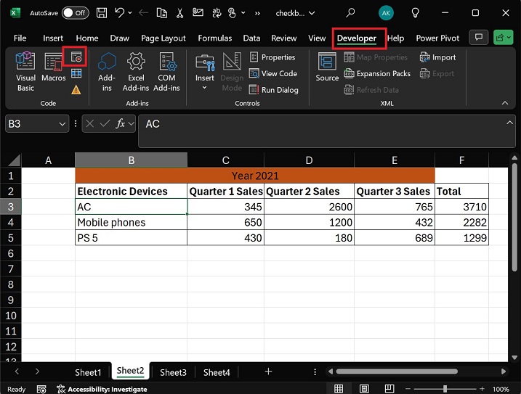Open COM Add-ins dialog
This screenshot has width=521, height=394.
click(166, 71)
